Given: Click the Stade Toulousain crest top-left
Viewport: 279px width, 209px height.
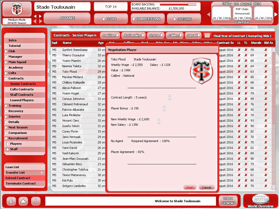Looking at the screenshot, I should tap(17, 9).
